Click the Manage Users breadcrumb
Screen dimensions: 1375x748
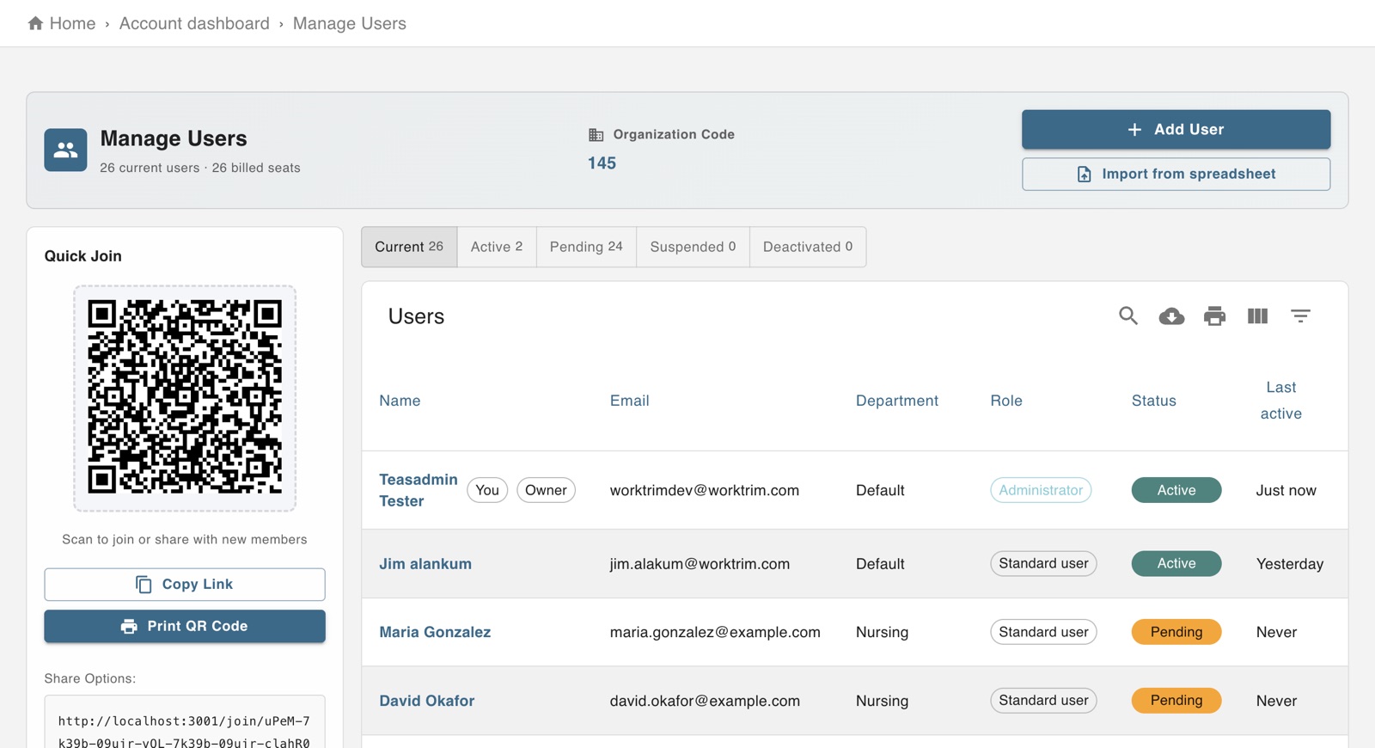click(x=350, y=23)
